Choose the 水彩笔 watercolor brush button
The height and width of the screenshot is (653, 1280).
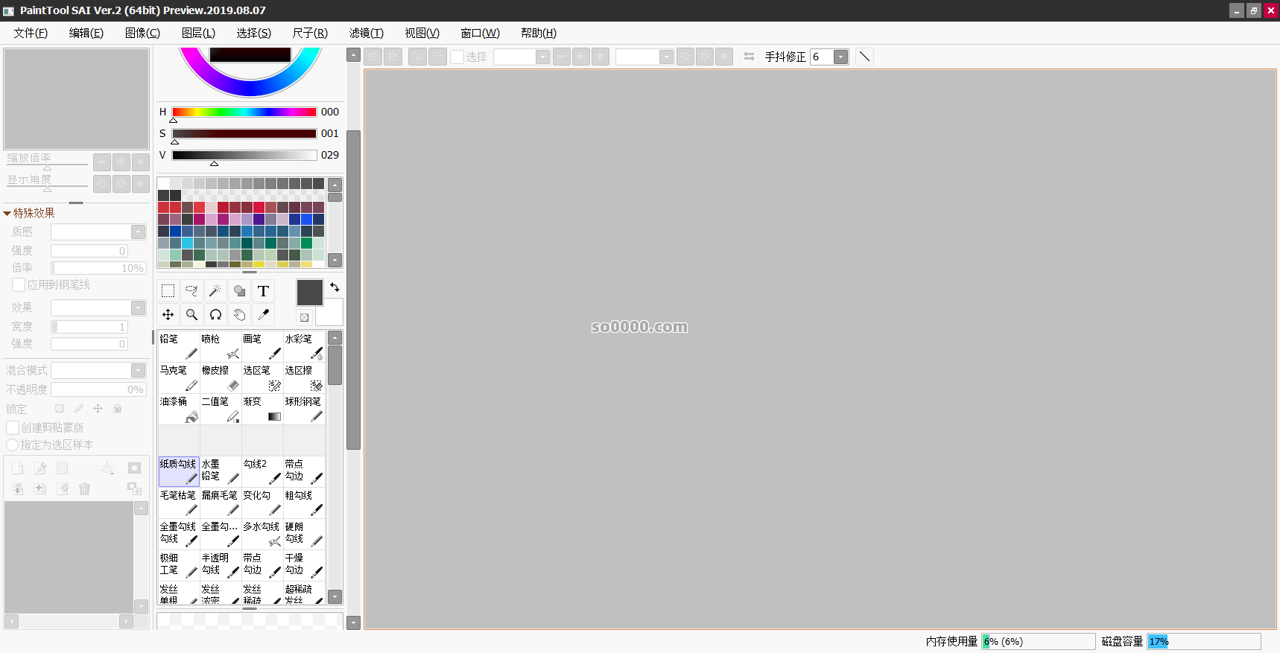point(304,347)
